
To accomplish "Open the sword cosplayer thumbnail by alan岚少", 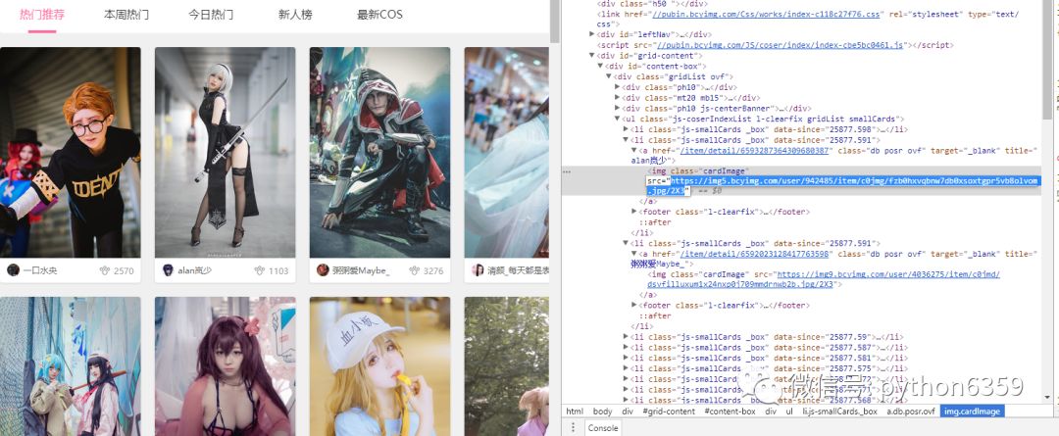I will (225, 152).
